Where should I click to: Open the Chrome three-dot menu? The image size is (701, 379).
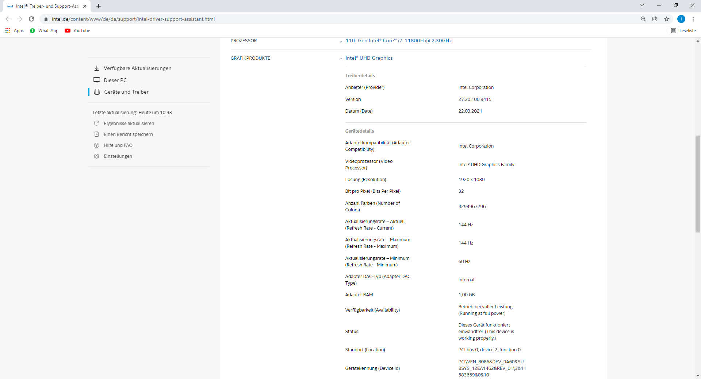pos(693,19)
